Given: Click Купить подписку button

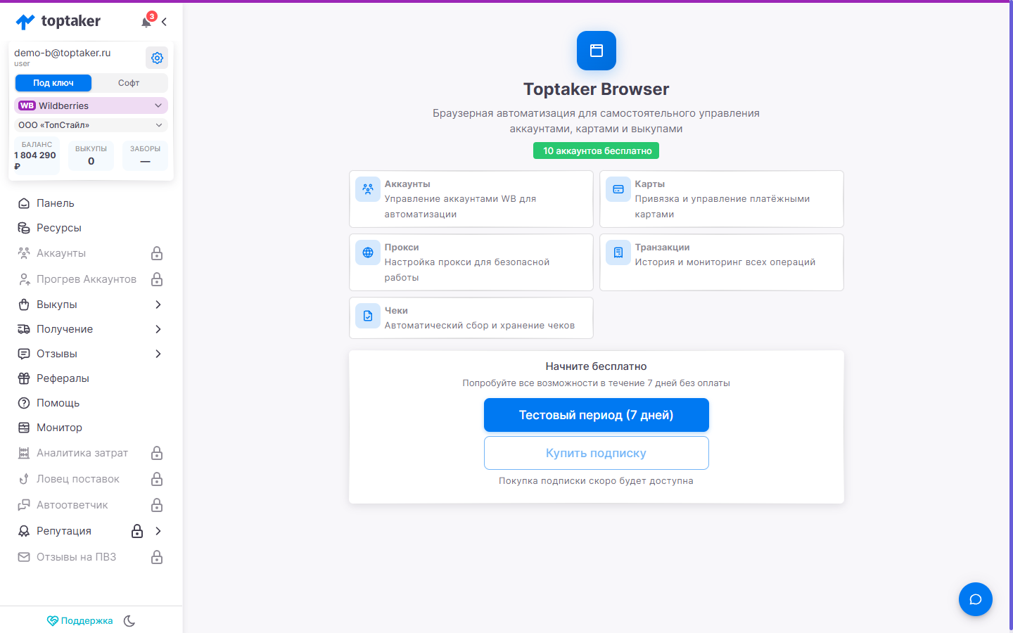Looking at the screenshot, I should (596, 453).
